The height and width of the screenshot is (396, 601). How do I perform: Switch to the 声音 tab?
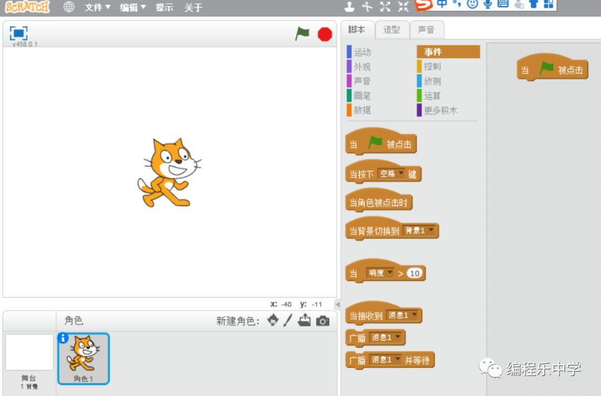coord(426,29)
